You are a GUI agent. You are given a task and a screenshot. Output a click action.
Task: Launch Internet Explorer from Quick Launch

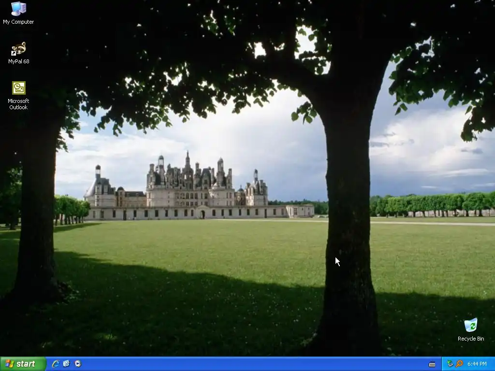pos(56,364)
